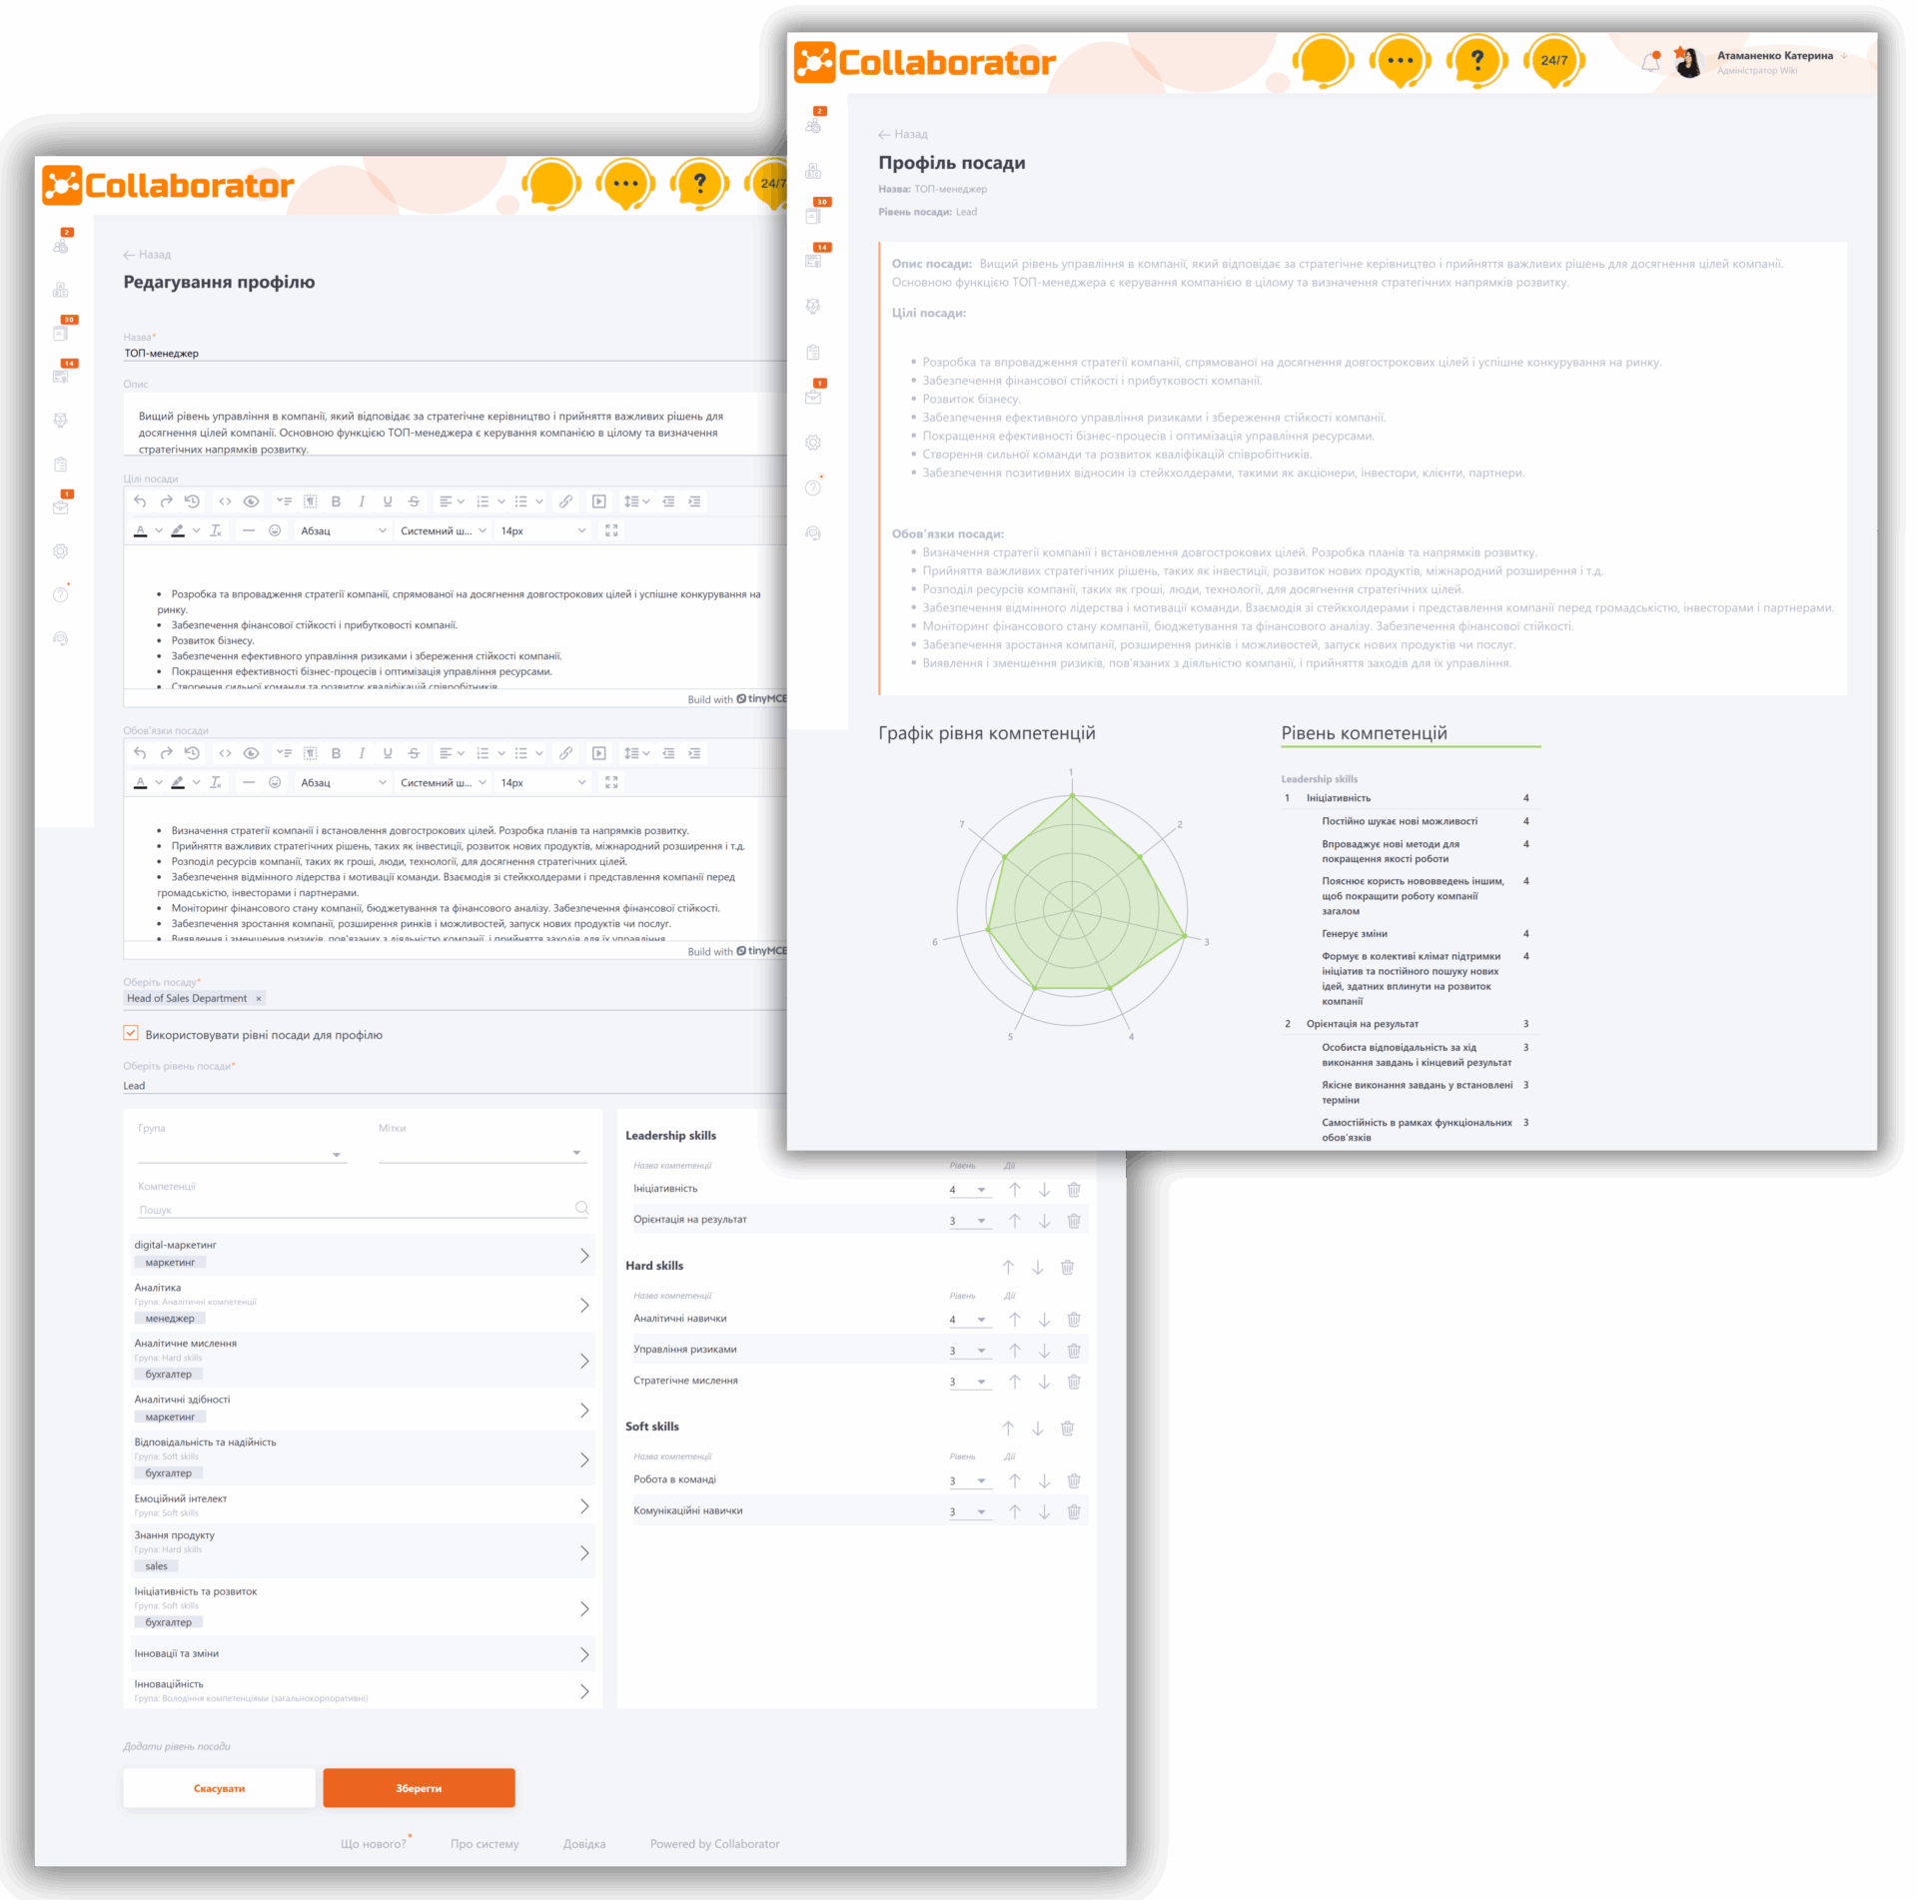Insert a link via the editor toolbar
1918x1900 pixels.
(567, 501)
